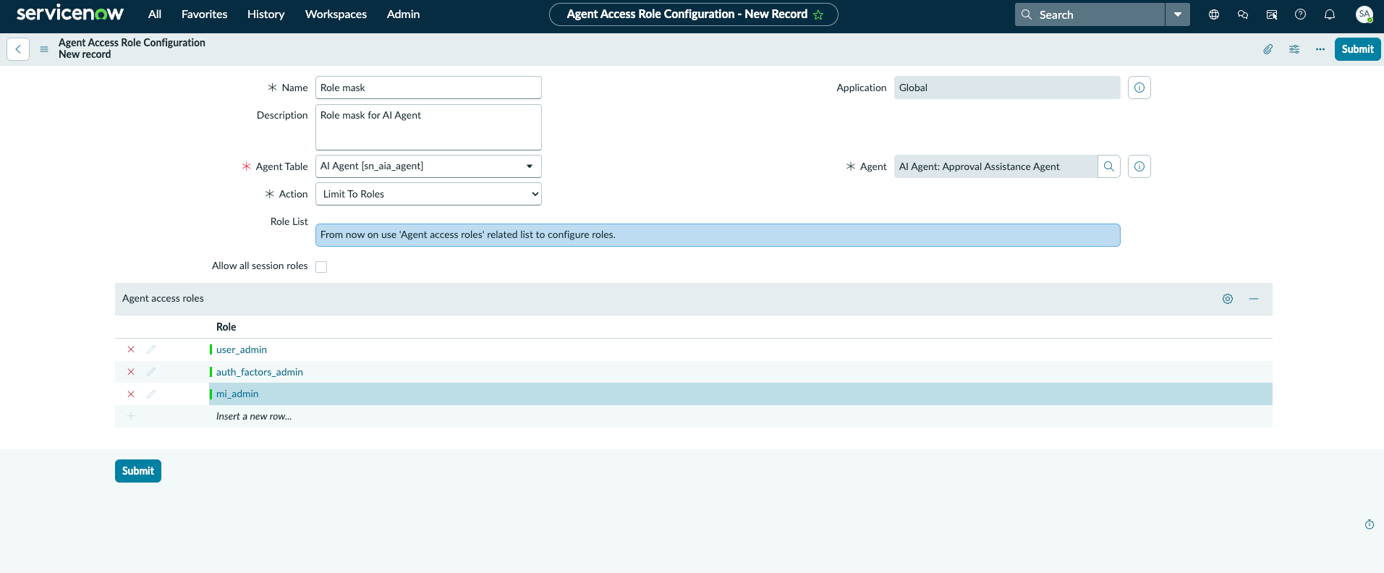This screenshot has height=573, width=1384.
Task: Delete the mi_admin row
Action: click(131, 394)
